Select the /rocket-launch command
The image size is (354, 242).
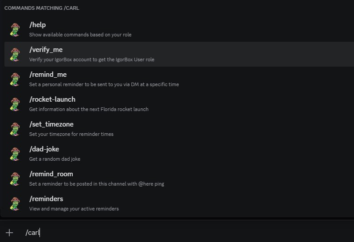52,99
